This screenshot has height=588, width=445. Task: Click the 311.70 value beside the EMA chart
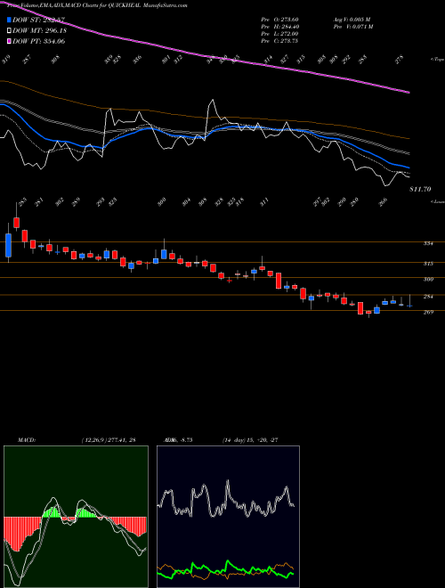pos(420,190)
